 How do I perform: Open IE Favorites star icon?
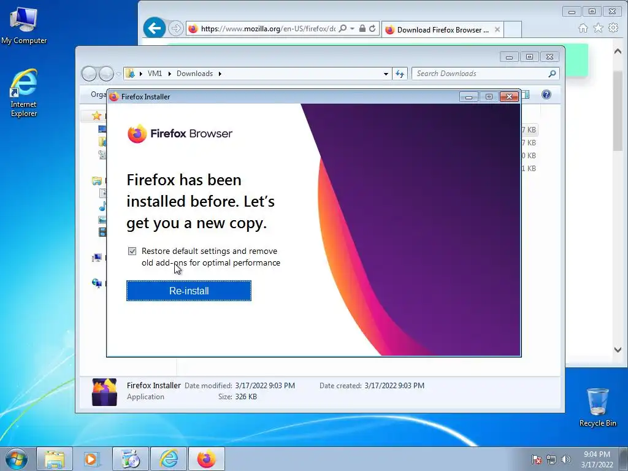pos(598,28)
